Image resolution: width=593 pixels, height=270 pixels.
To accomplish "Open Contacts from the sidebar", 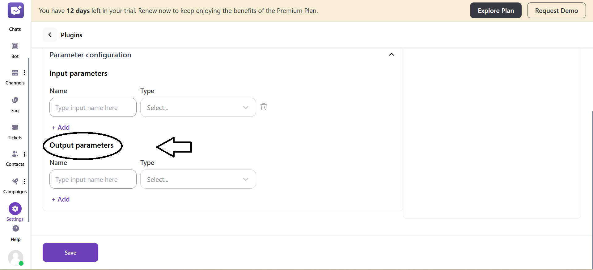I will (x=15, y=154).
